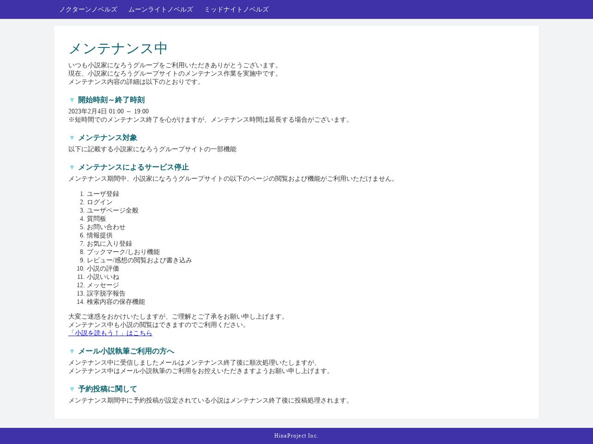
Task: Click the メンテナンス対象 section heading
Action: (x=108, y=138)
